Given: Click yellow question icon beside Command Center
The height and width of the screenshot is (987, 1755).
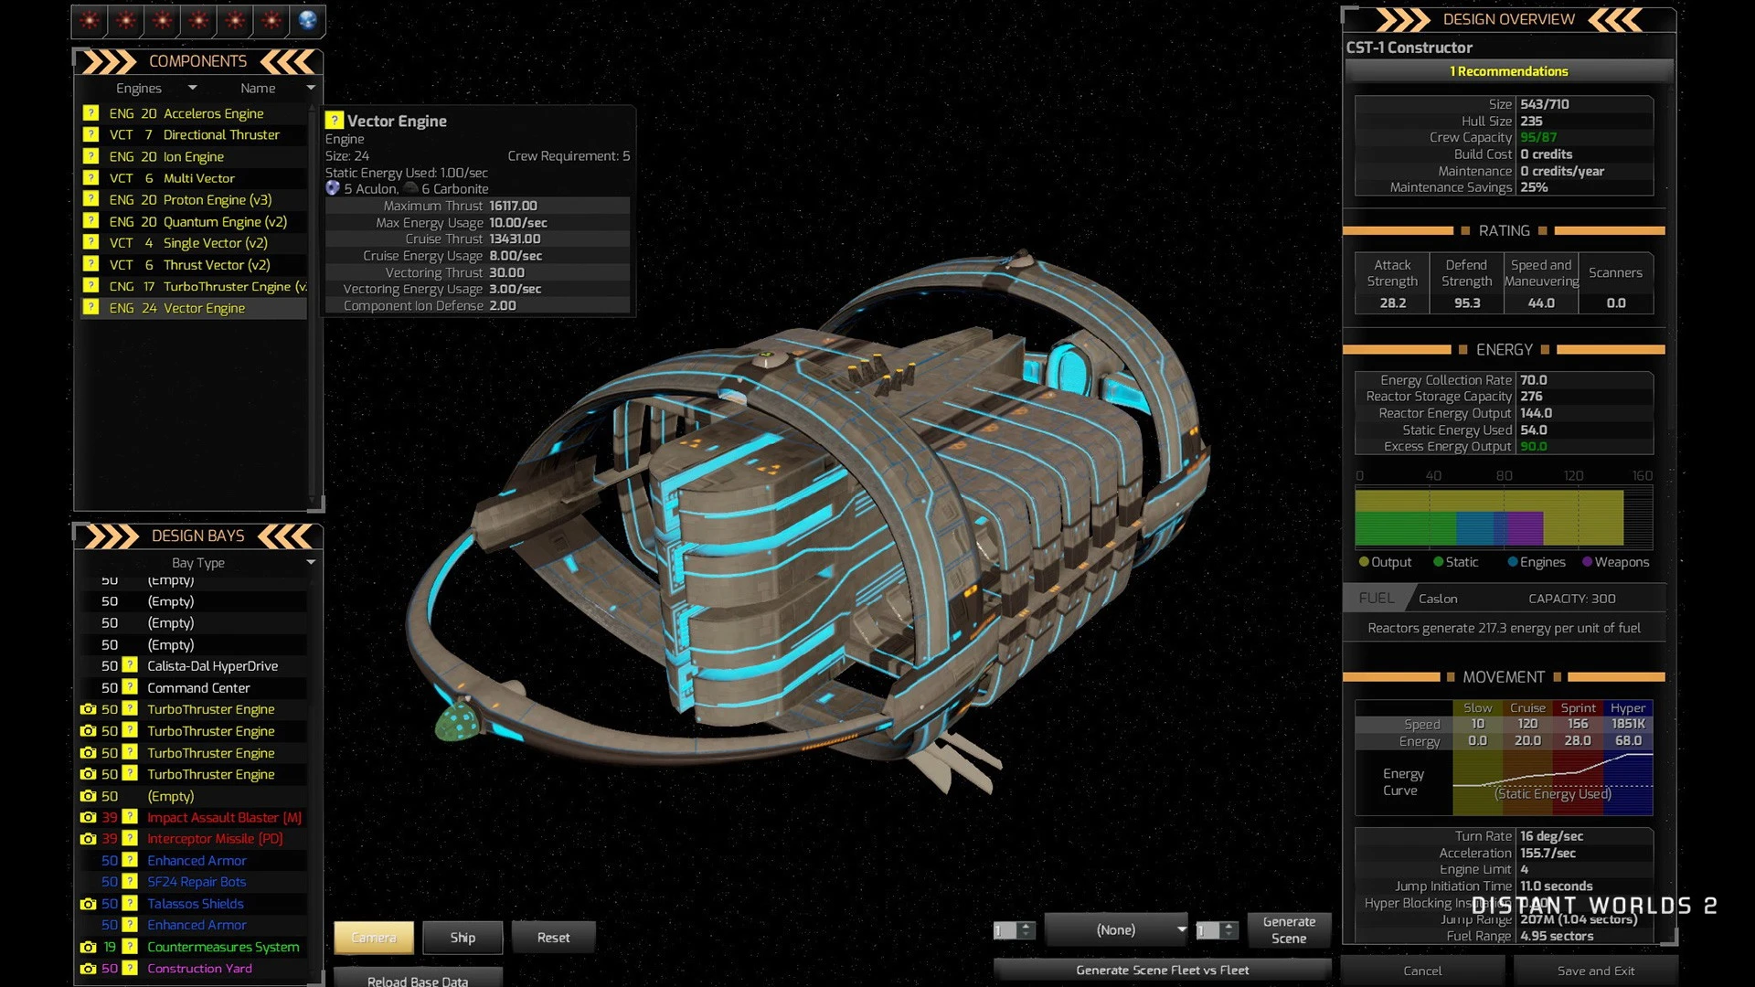Looking at the screenshot, I should (x=130, y=688).
